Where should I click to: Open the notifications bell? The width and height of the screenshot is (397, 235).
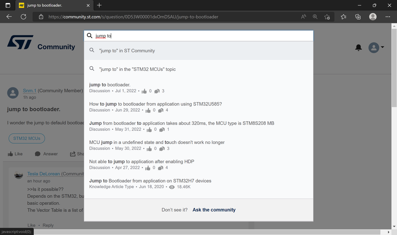[358, 48]
